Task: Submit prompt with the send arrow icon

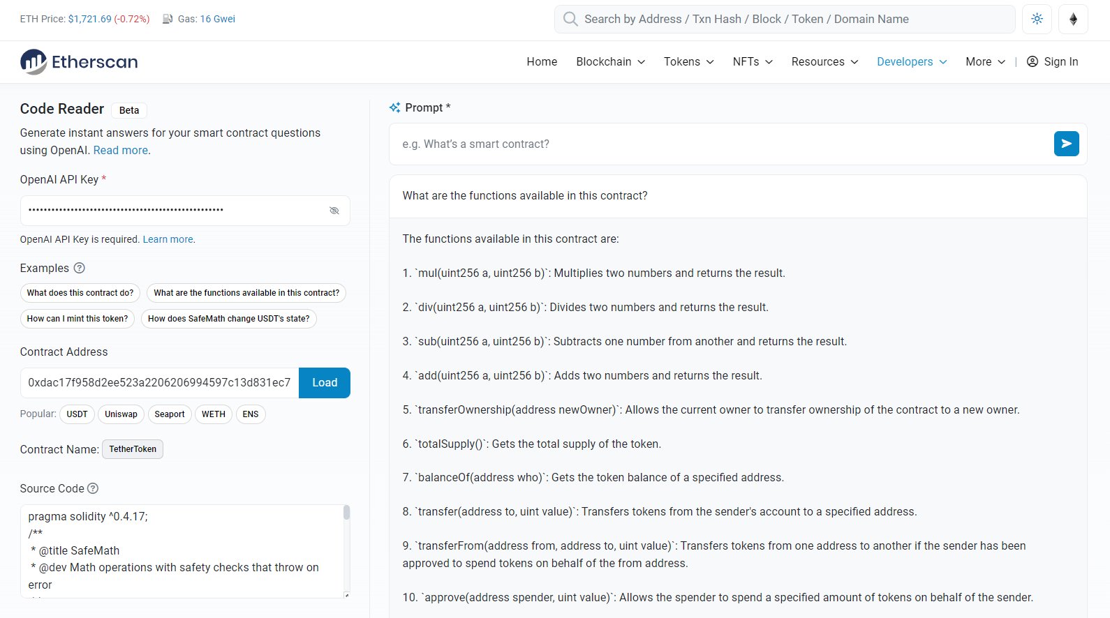Action: click(1066, 144)
